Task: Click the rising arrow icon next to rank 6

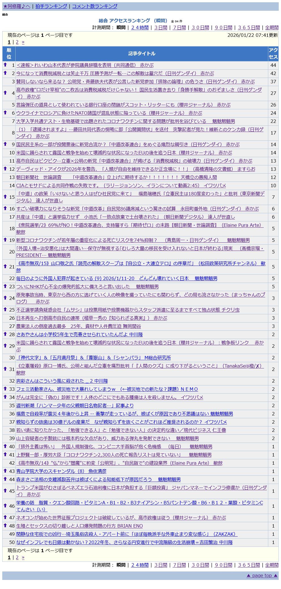Action: click(5, 113)
